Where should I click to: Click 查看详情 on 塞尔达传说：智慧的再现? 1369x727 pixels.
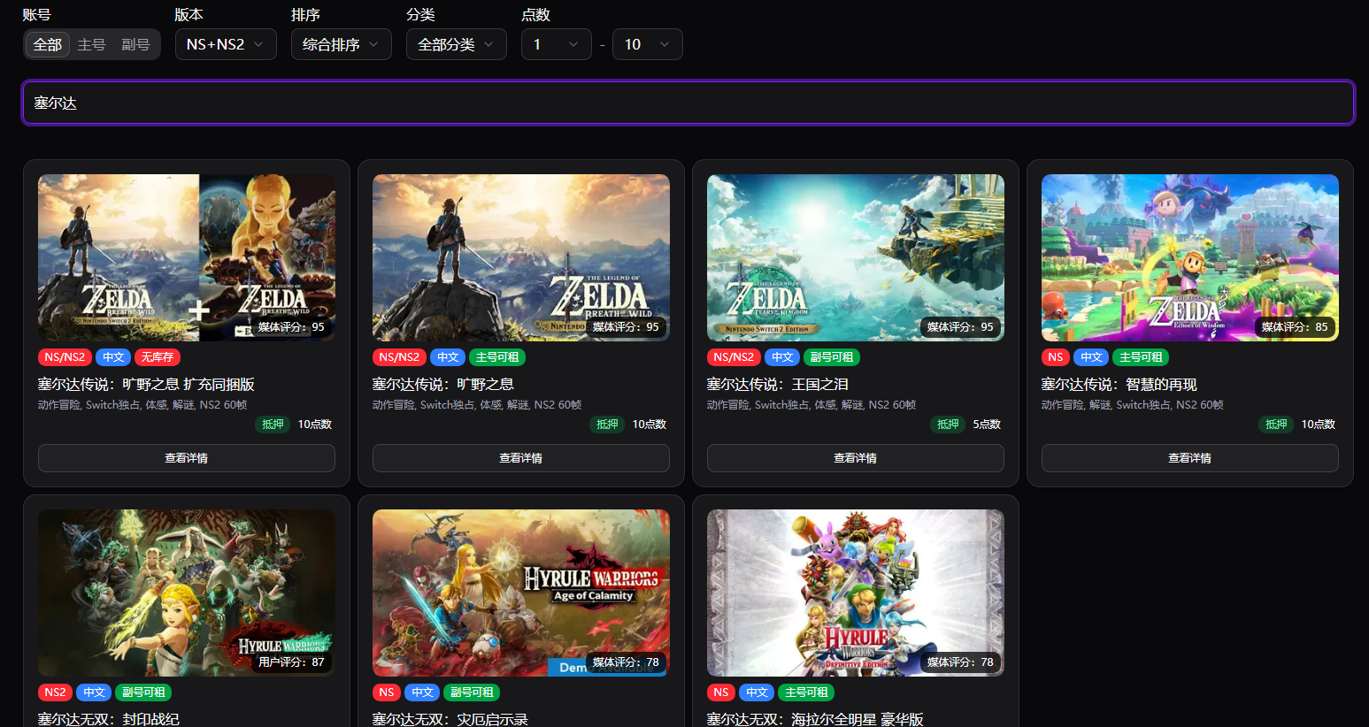(1189, 458)
